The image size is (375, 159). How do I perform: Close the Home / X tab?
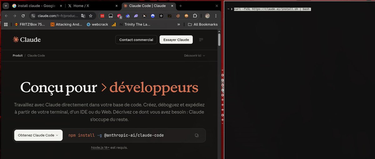coord(117,6)
